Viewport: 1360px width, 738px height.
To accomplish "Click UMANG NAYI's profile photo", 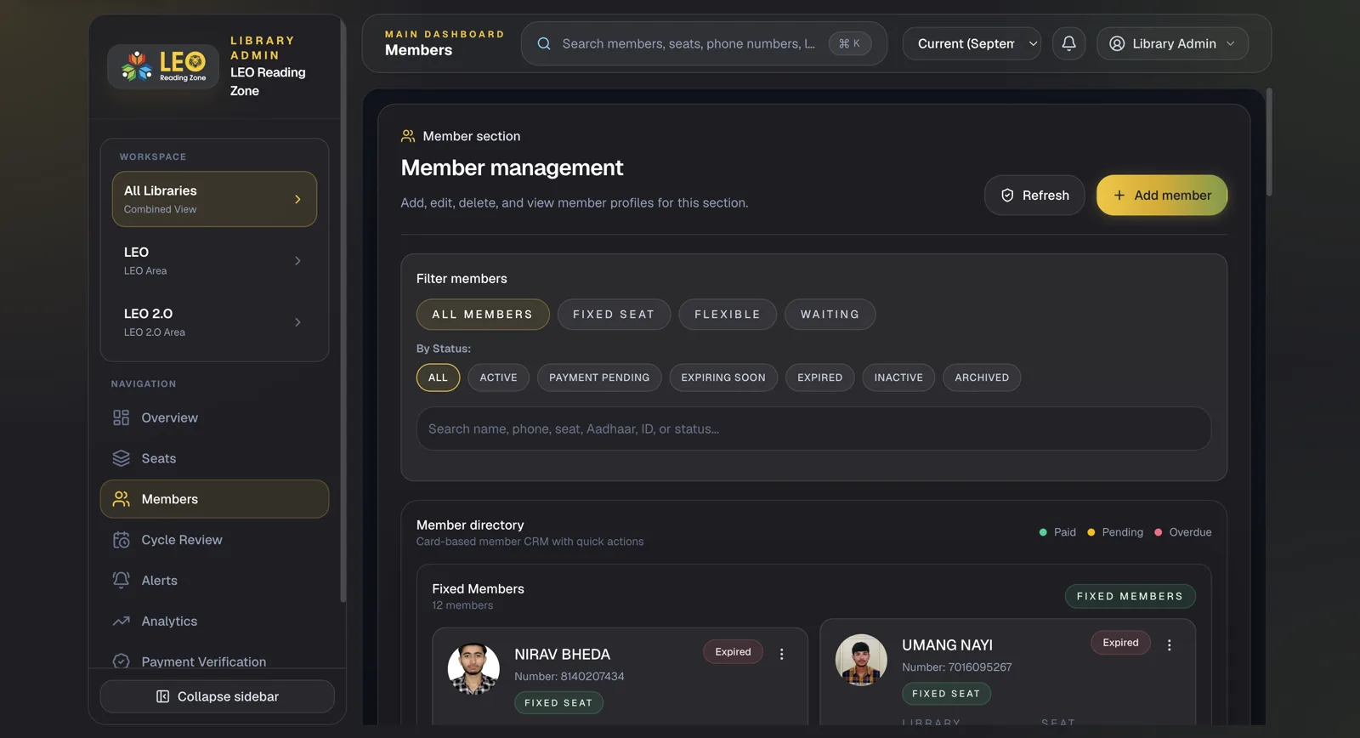I will click(x=861, y=660).
